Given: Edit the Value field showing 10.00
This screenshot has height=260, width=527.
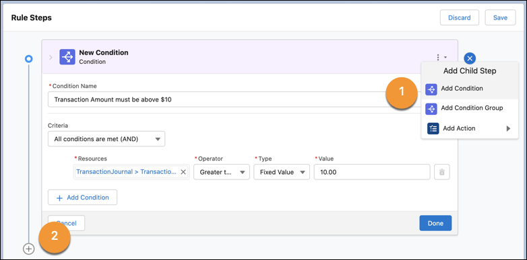Looking at the screenshot, I should [x=372, y=172].
